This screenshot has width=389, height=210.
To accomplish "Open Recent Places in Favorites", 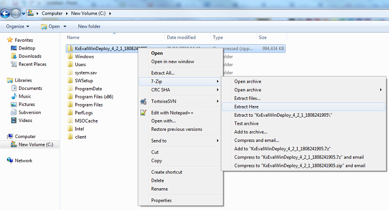I will tap(32, 64).
